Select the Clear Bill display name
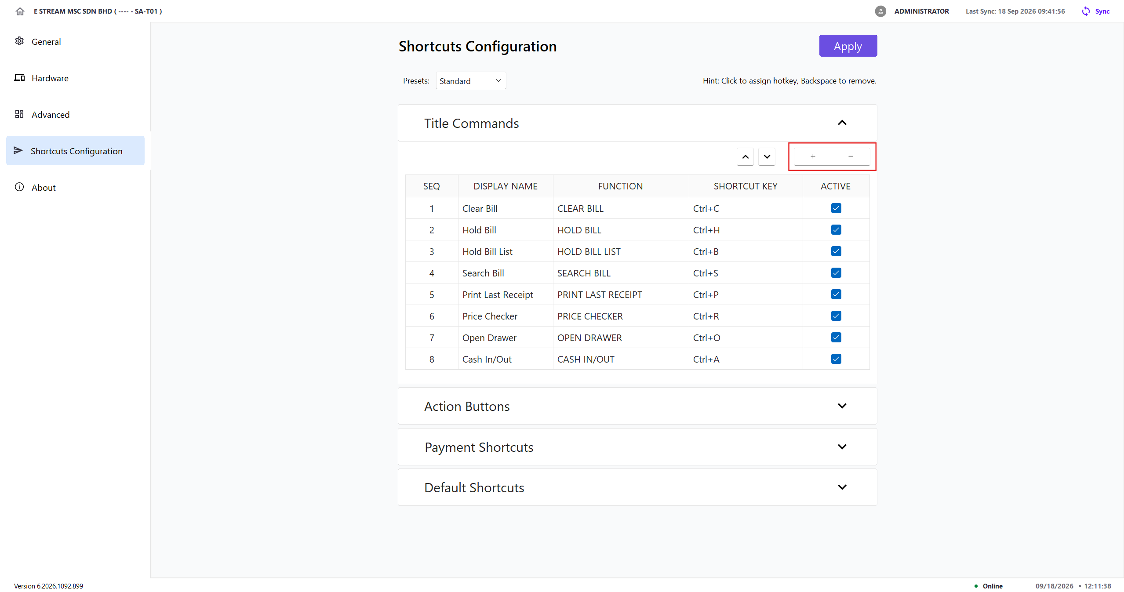1124x592 pixels. 506,208
